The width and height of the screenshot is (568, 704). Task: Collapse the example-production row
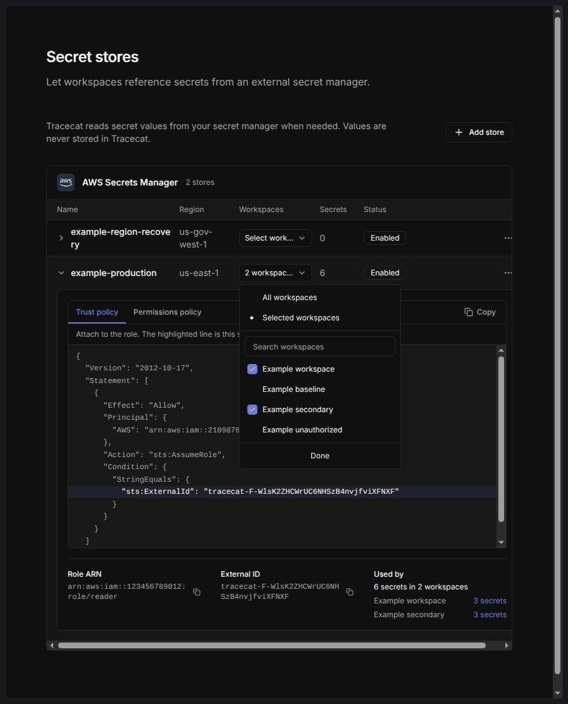point(61,273)
